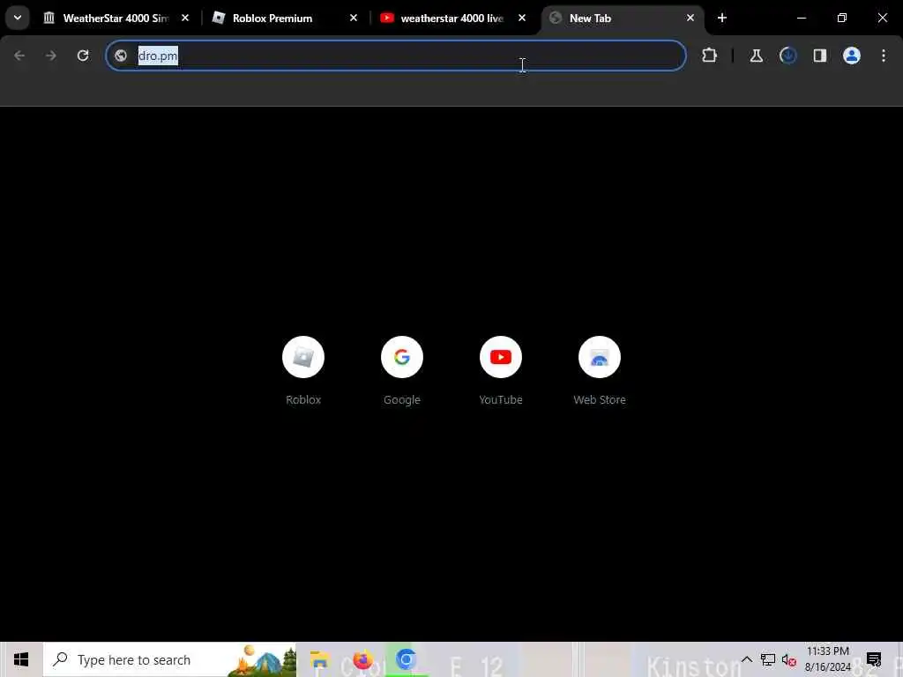
Task: Go forward using the forward arrow
Action: (x=50, y=56)
